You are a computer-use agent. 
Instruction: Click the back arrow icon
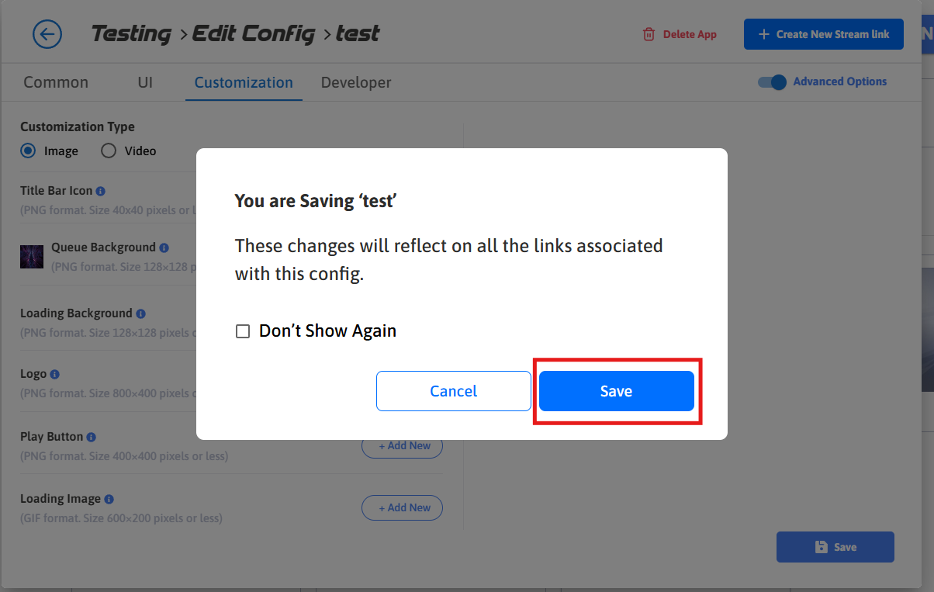(47, 34)
